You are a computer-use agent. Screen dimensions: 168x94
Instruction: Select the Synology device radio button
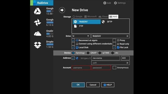(x=73, y=53)
